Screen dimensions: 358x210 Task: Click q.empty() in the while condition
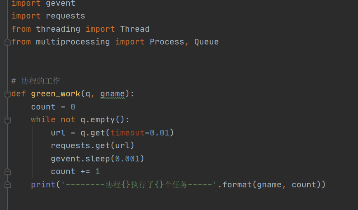102,119
